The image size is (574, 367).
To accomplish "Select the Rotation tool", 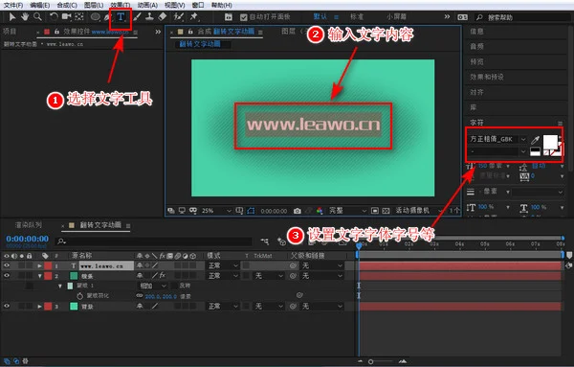I will [x=54, y=16].
